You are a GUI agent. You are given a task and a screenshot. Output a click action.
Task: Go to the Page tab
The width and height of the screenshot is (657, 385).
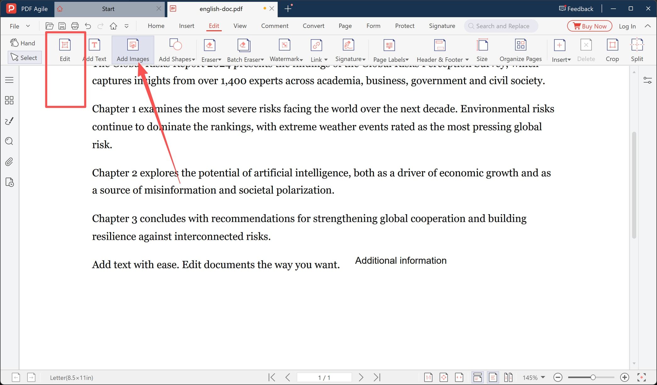[x=345, y=26]
